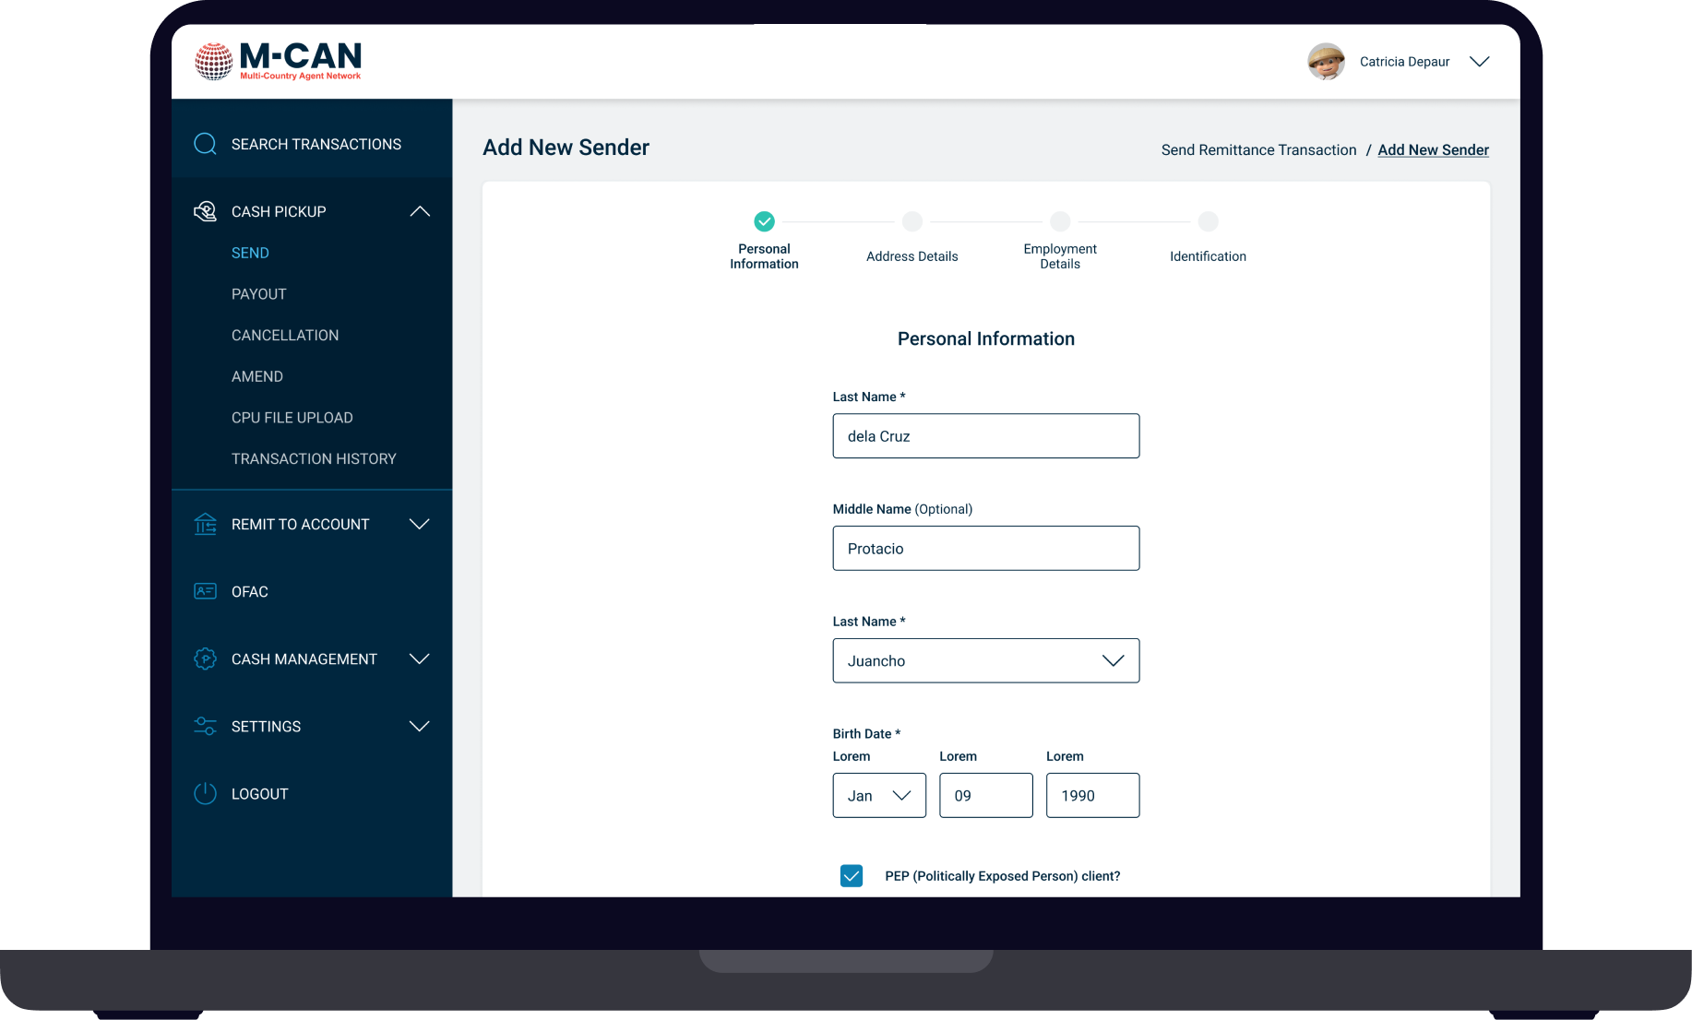Click the Address Details step circle
The image size is (1692, 1020).
point(912,221)
